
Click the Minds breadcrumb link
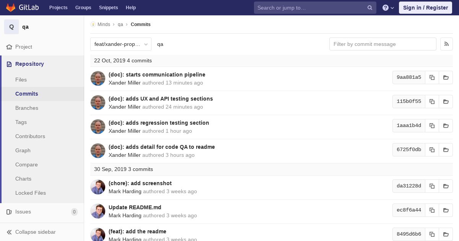[x=104, y=24]
